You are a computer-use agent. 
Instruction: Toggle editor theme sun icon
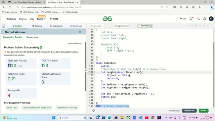(x=94, y=111)
